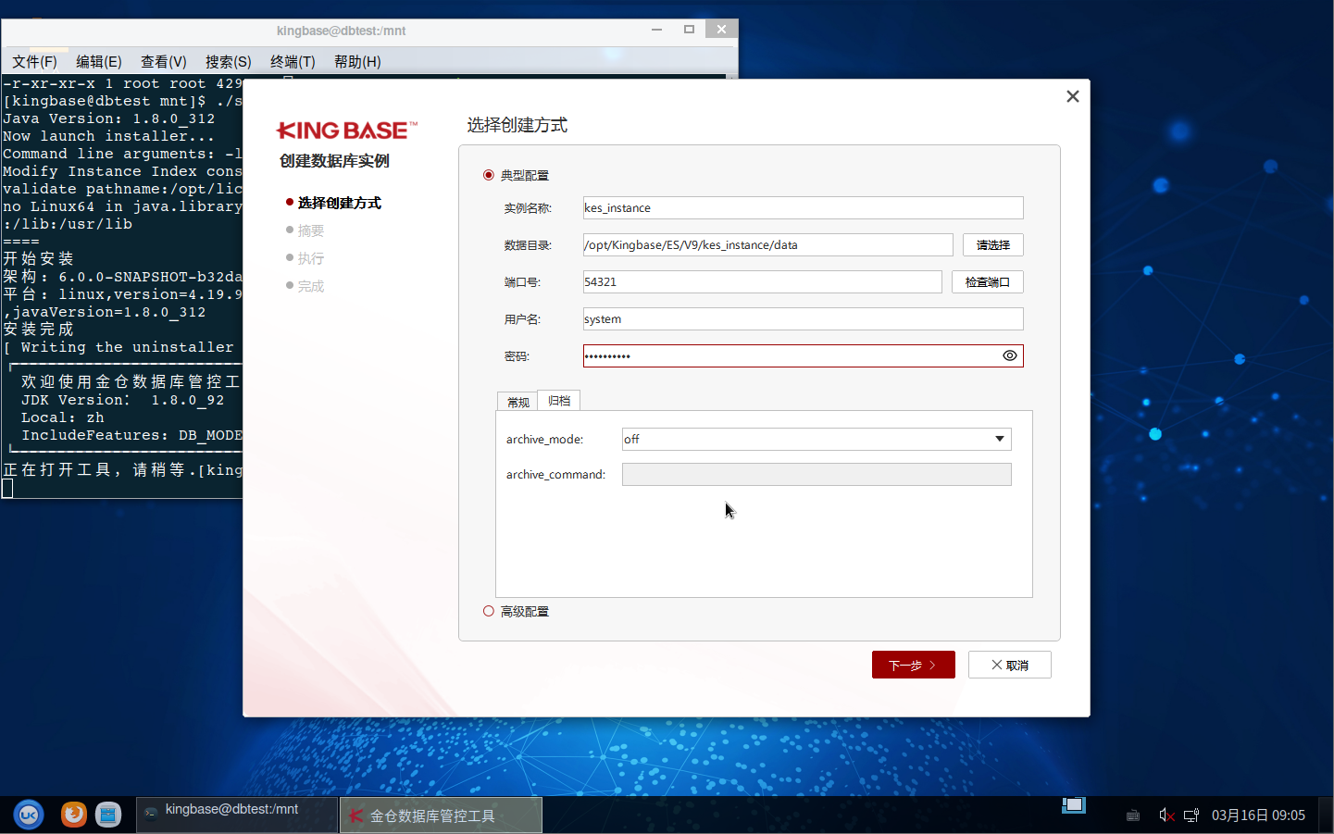
Task: Select the 高级配置 radio option
Action: [489, 611]
